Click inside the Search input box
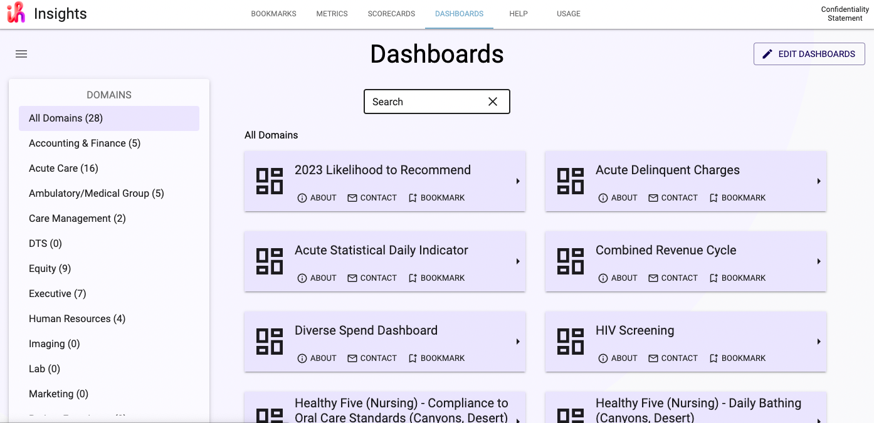The width and height of the screenshot is (874, 423). click(420, 101)
